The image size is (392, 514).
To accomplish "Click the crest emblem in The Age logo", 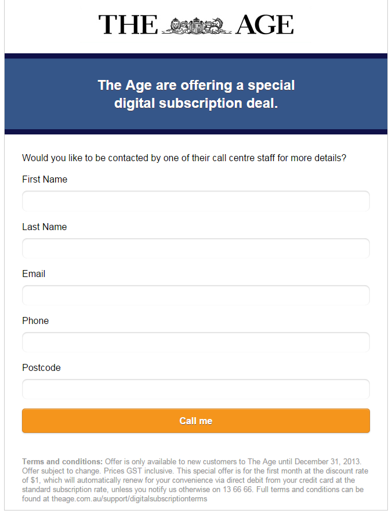I will [196, 25].
